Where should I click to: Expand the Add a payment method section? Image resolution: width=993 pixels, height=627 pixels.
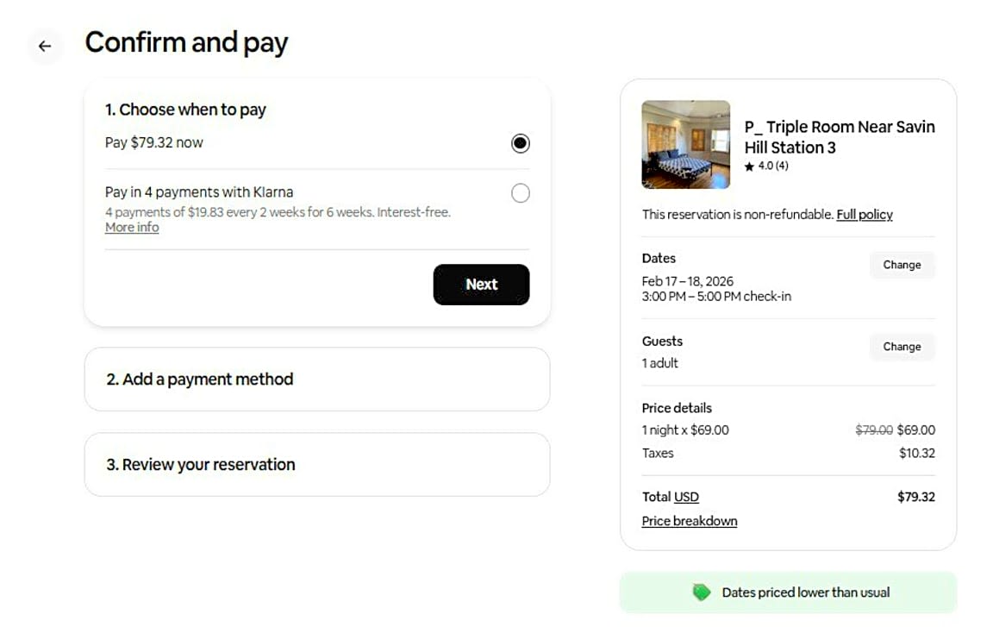pyautogui.click(x=316, y=379)
